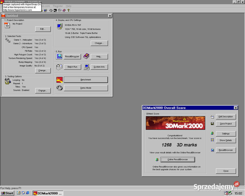This screenshot has width=245, height=196.
Task: Open the Register menu
Action: pos(58,6)
